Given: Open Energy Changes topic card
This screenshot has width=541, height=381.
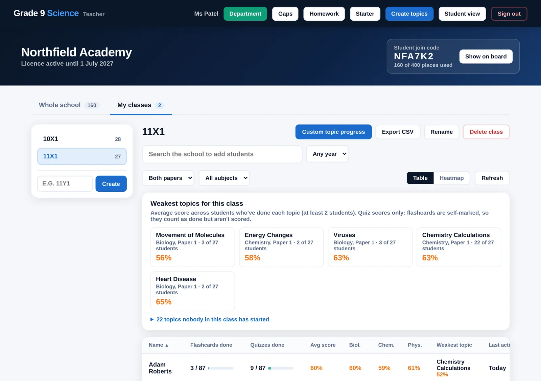Looking at the screenshot, I should 281,247.
